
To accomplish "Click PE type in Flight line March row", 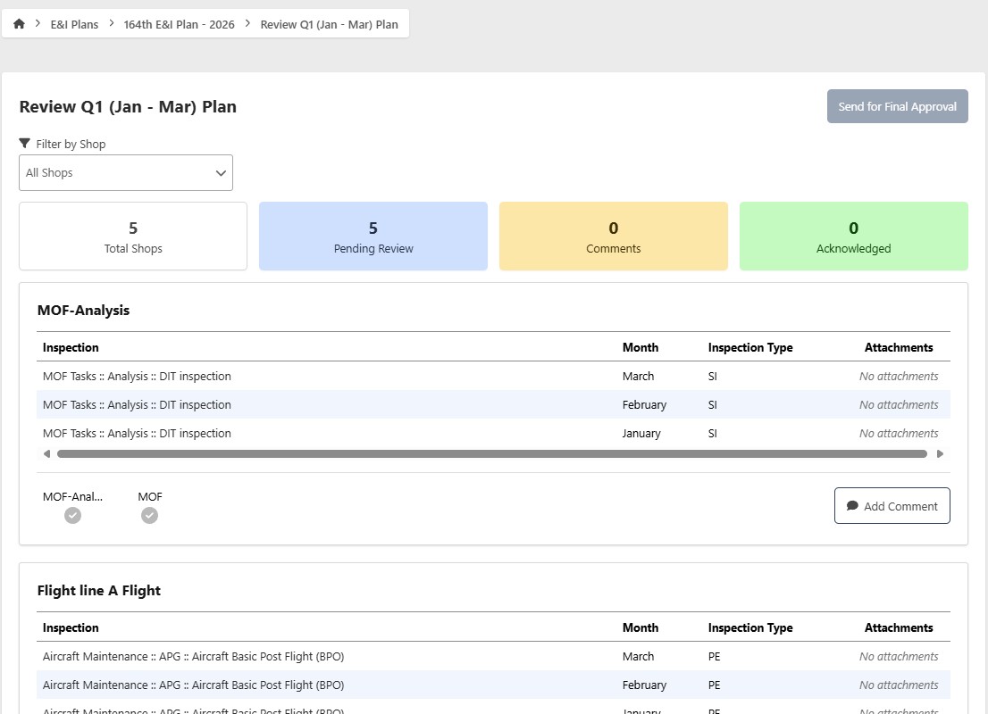I will pos(714,656).
